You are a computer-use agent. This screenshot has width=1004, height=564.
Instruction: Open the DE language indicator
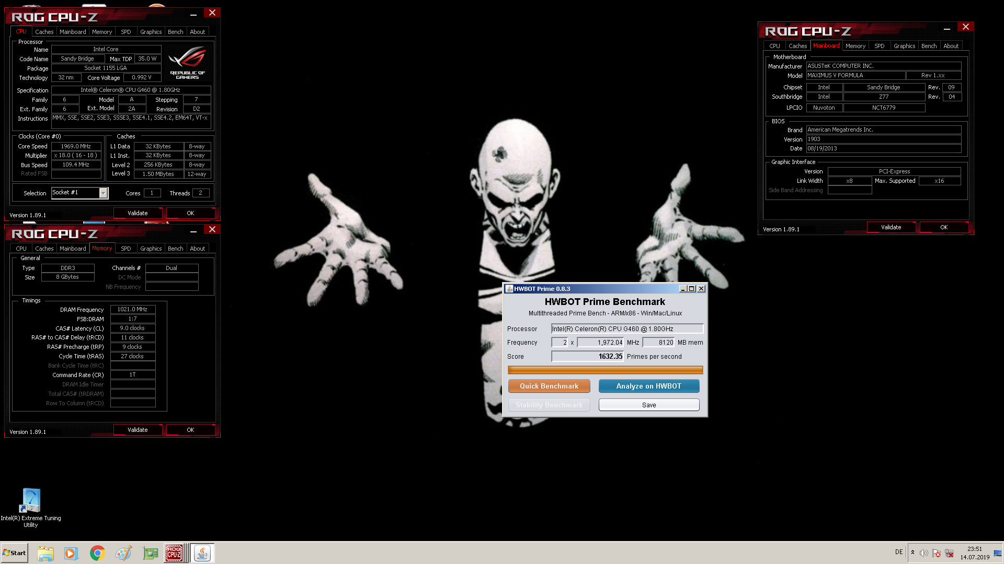pyautogui.click(x=898, y=552)
